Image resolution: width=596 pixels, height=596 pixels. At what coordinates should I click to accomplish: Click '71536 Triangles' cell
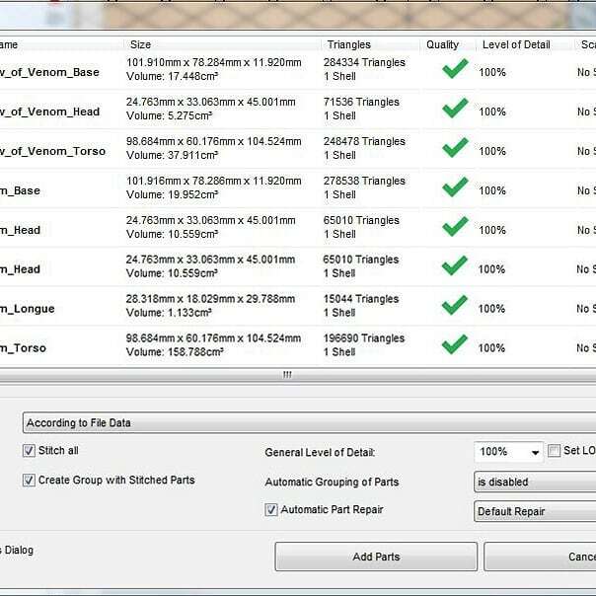coord(361,102)
